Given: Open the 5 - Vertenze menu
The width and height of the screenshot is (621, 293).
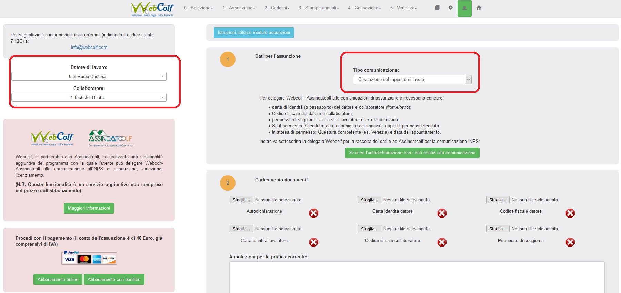Looking at the screenshot, I should point(403,8).
